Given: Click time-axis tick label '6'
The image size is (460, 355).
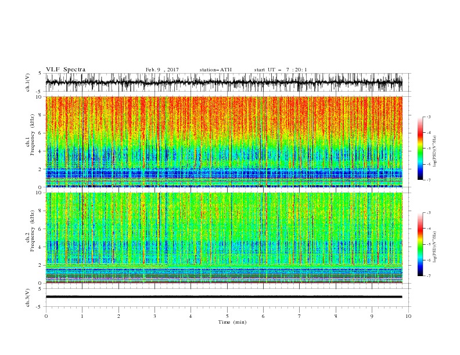Looking at the screenshot, I should (263, 316).
